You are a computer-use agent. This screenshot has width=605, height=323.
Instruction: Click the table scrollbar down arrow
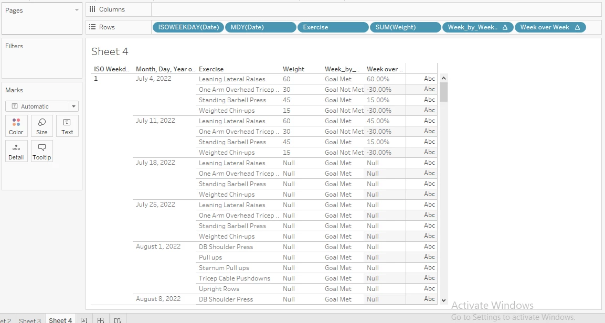click(x=443, y=300)
